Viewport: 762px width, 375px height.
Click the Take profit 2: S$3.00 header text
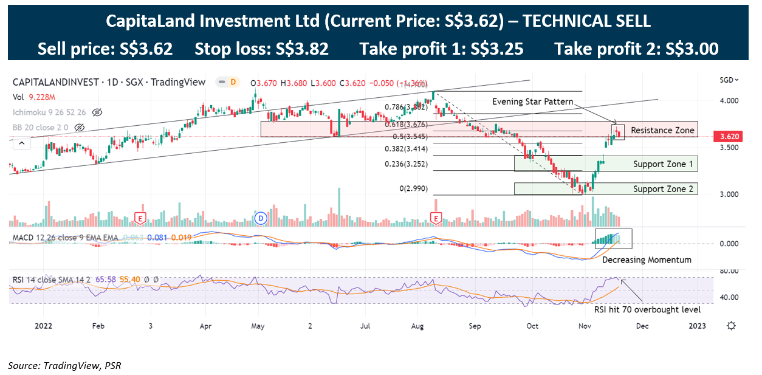636,49
